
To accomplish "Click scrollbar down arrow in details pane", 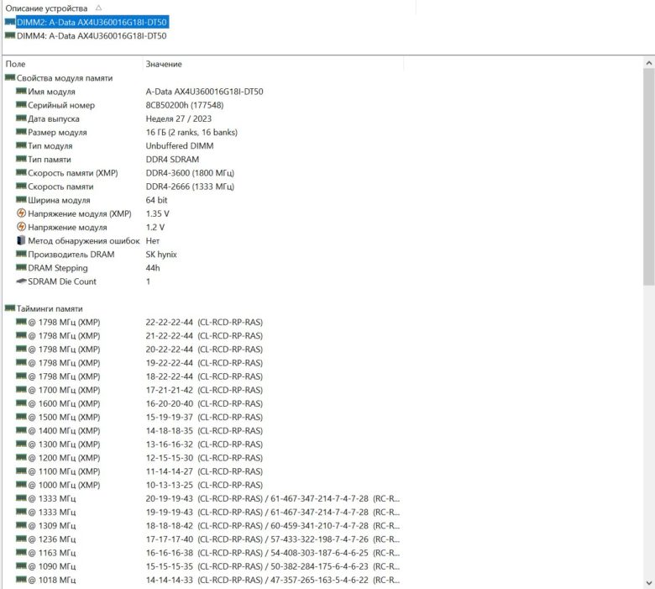I will [648, 583].
